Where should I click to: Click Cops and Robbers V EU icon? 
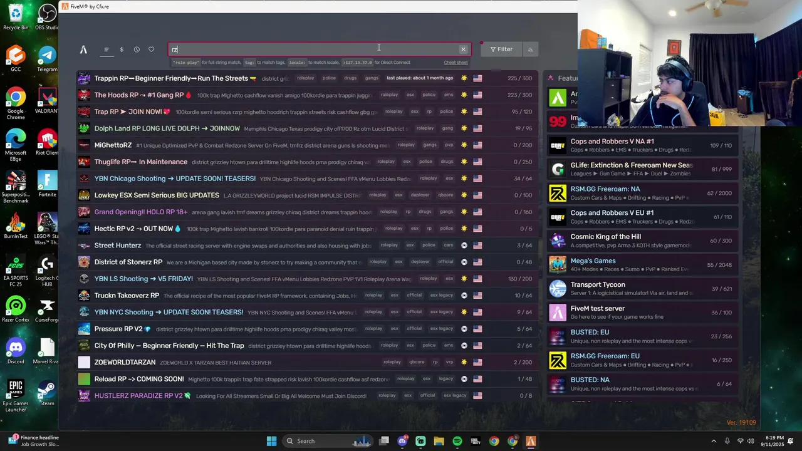558,217
